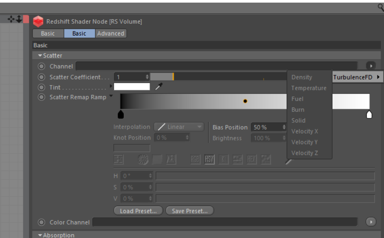The height and width of the screenshot is (238, 384).
Task: Toggle compact color mode icon
Action: tap(119, 159)
